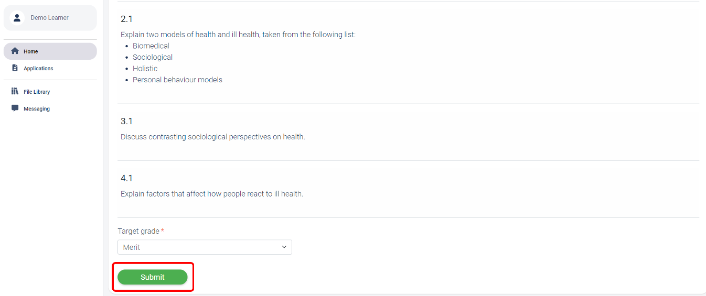
Task: Click the Demo Learner avatar icon
Action: coord(17,18)
